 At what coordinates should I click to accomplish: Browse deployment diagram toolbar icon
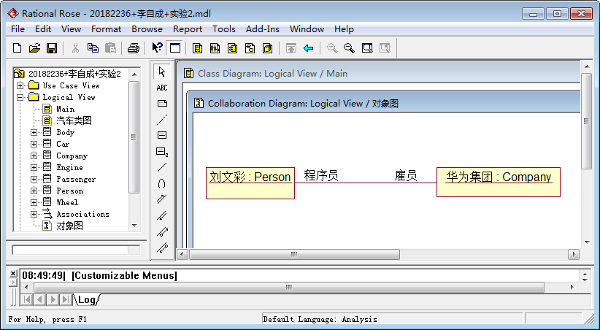coord(268,48)
